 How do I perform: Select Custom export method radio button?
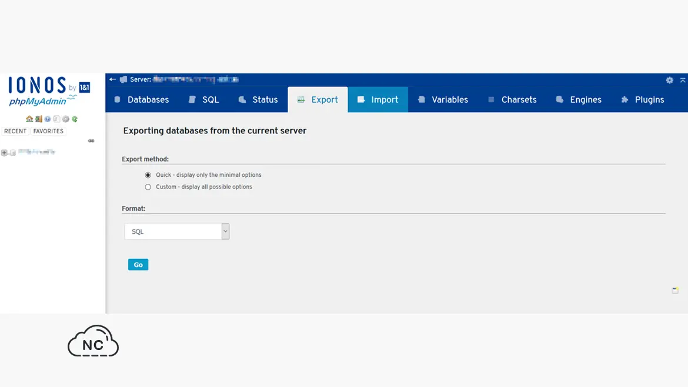tap(148, 187)
